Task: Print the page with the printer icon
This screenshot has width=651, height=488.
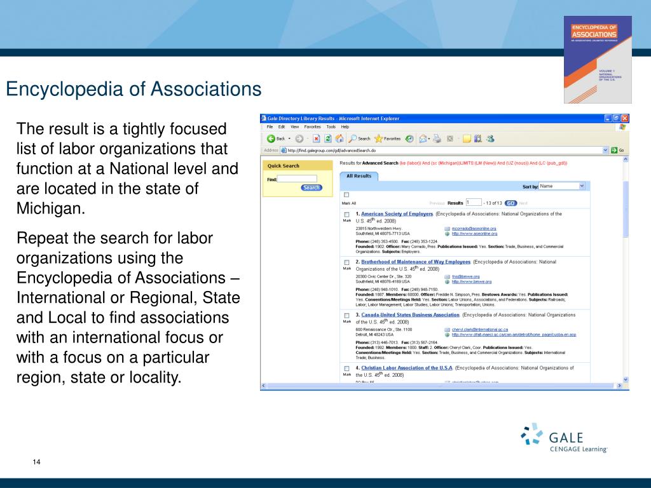Action: tap(437, 139)
